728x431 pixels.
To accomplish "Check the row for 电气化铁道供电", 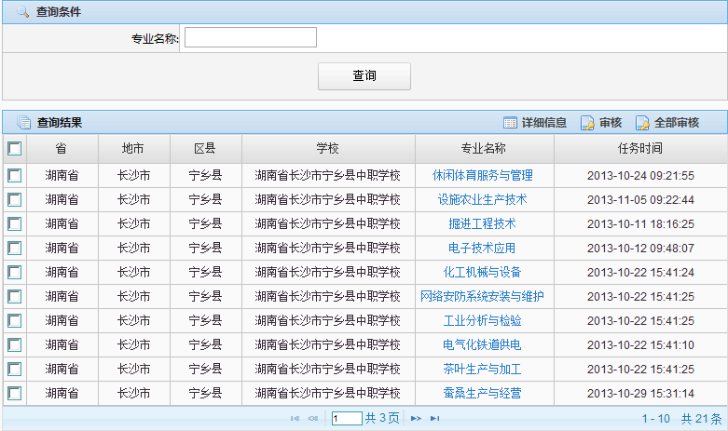I will (x=14, y=344).
